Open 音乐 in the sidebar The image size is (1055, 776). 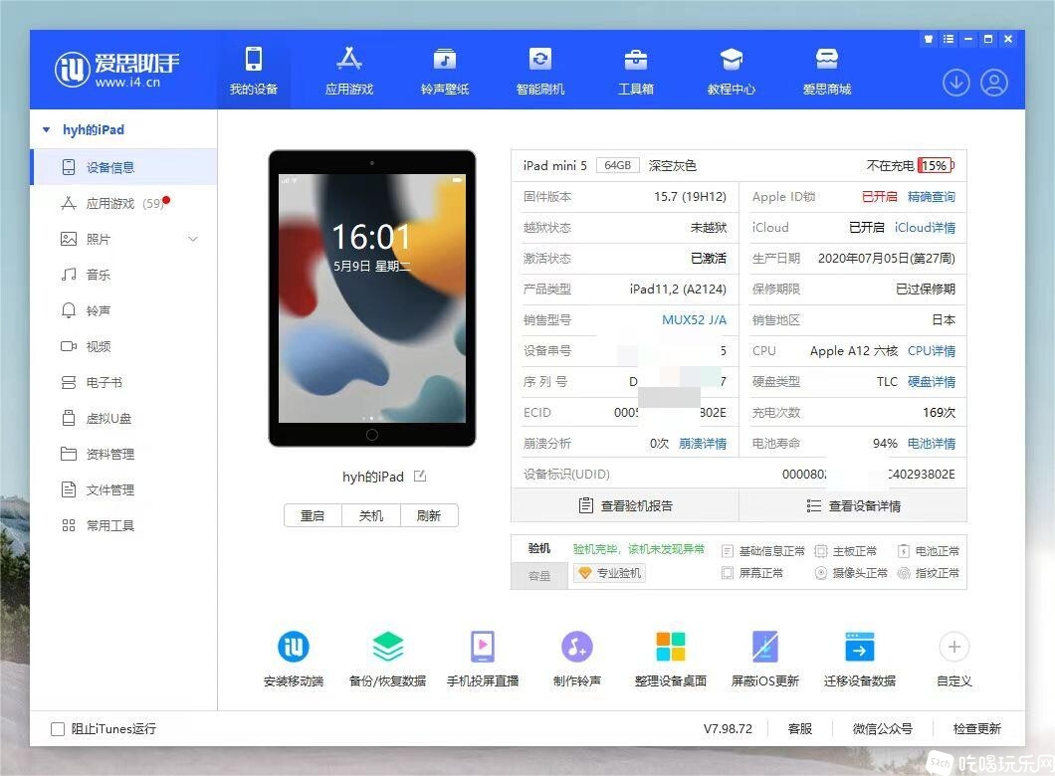(123, 275)
